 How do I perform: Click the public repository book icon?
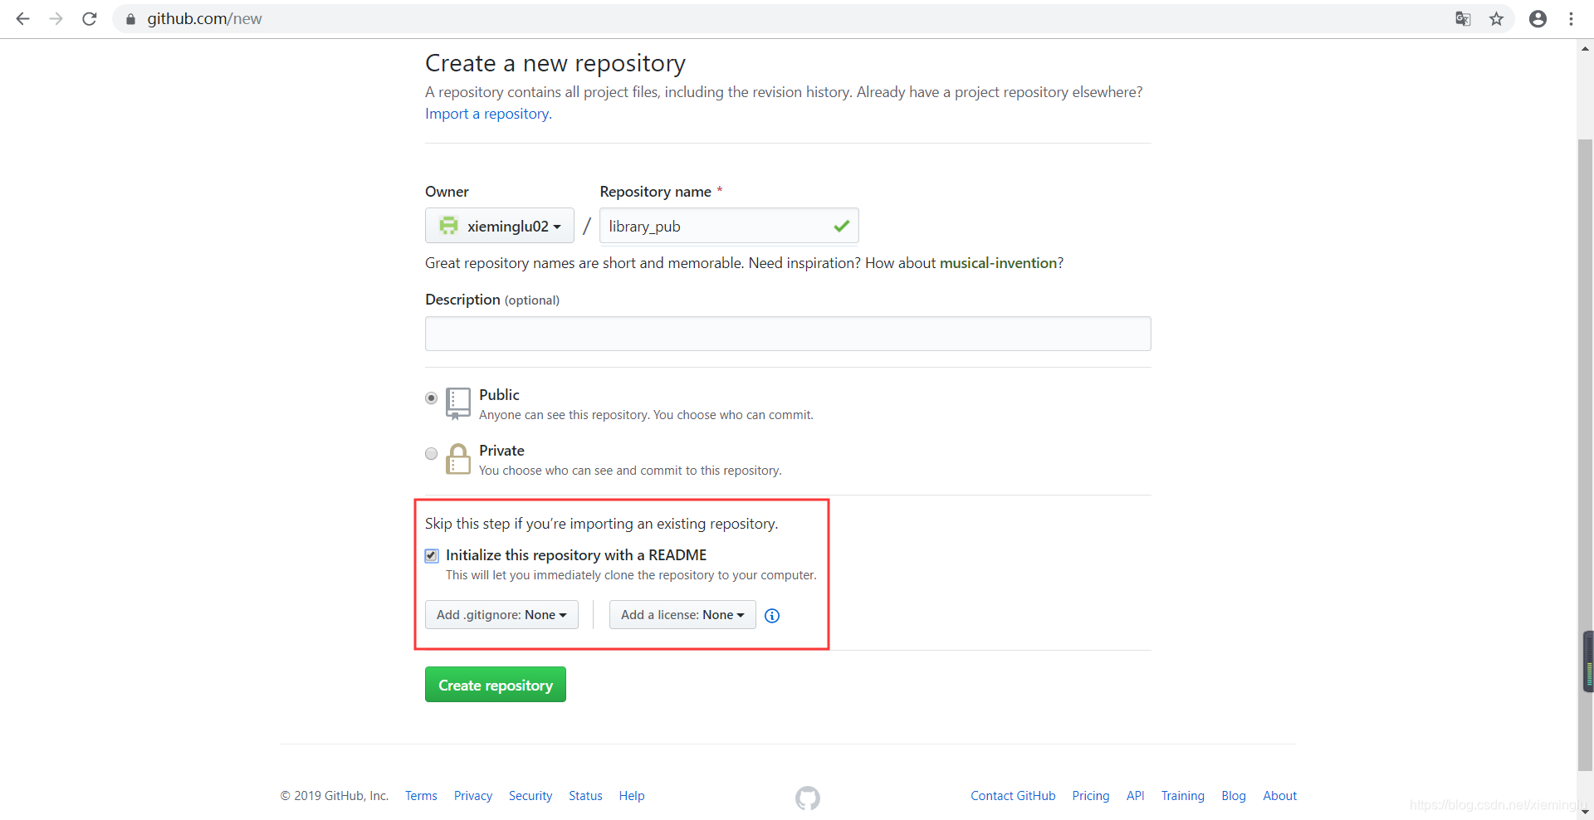coord(457,403)
